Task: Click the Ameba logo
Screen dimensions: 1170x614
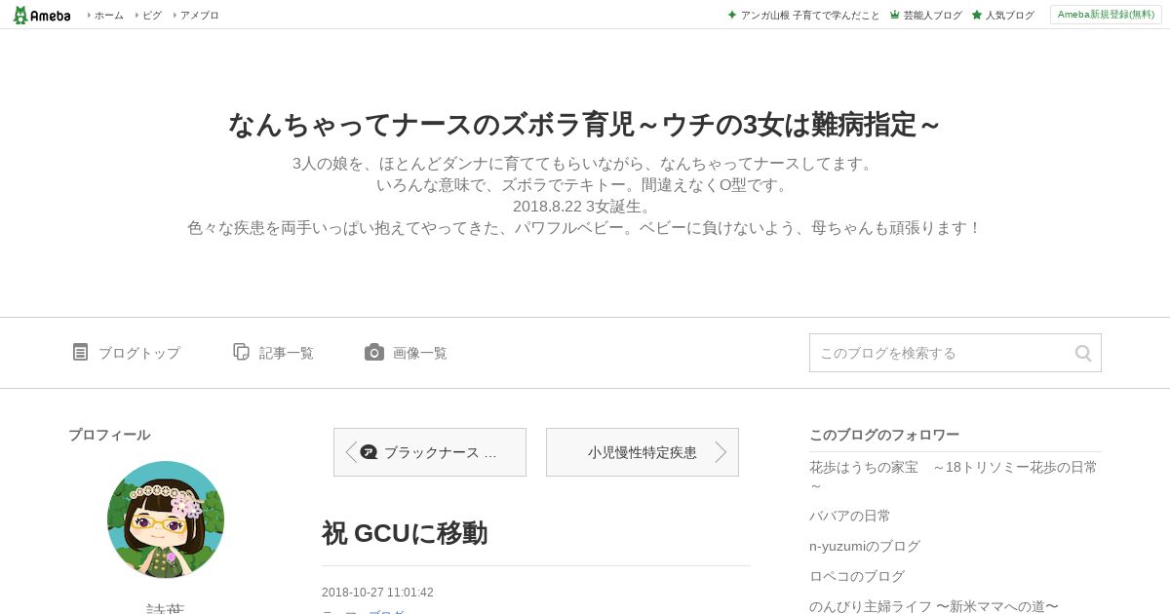Action: click(x=41, y=15)
